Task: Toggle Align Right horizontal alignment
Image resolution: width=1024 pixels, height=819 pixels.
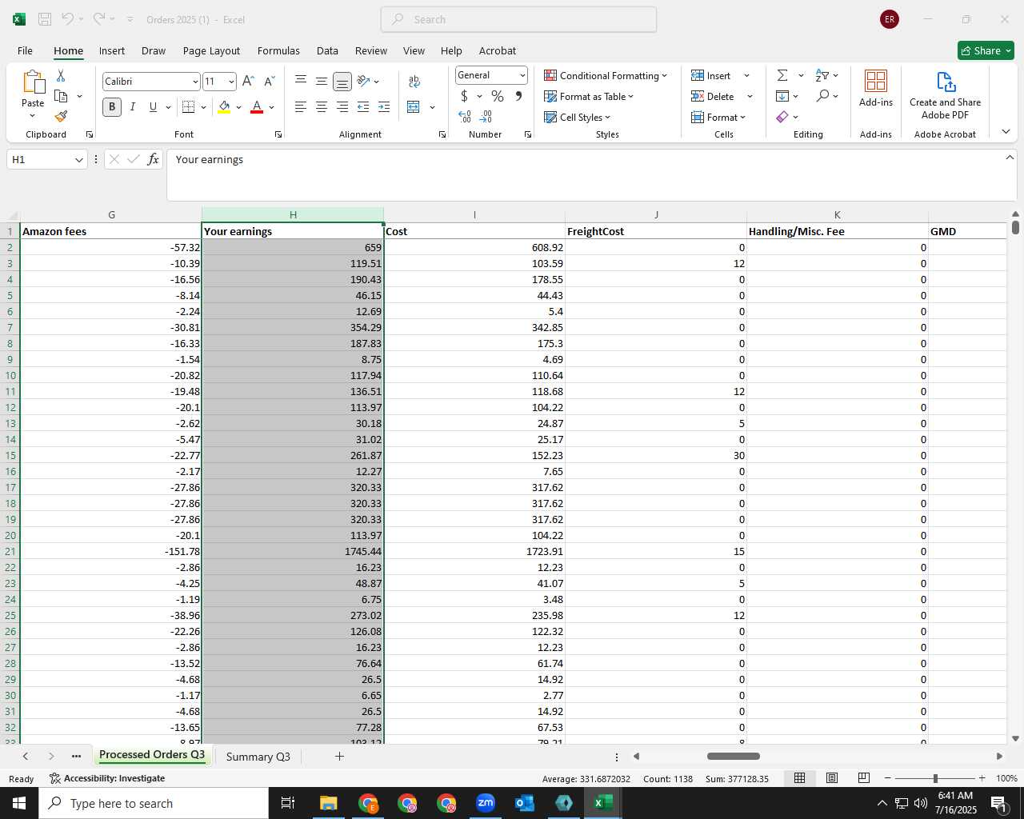Action: (x=342, y=106)
